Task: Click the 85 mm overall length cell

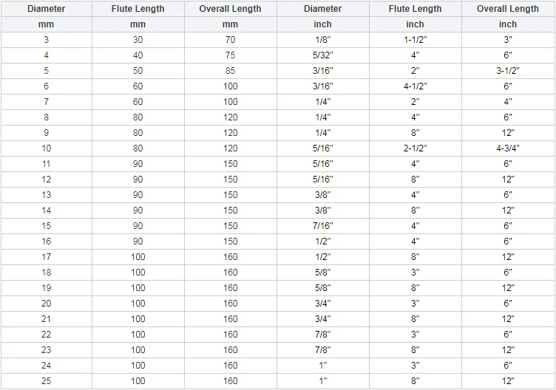Action: [231, 71]
